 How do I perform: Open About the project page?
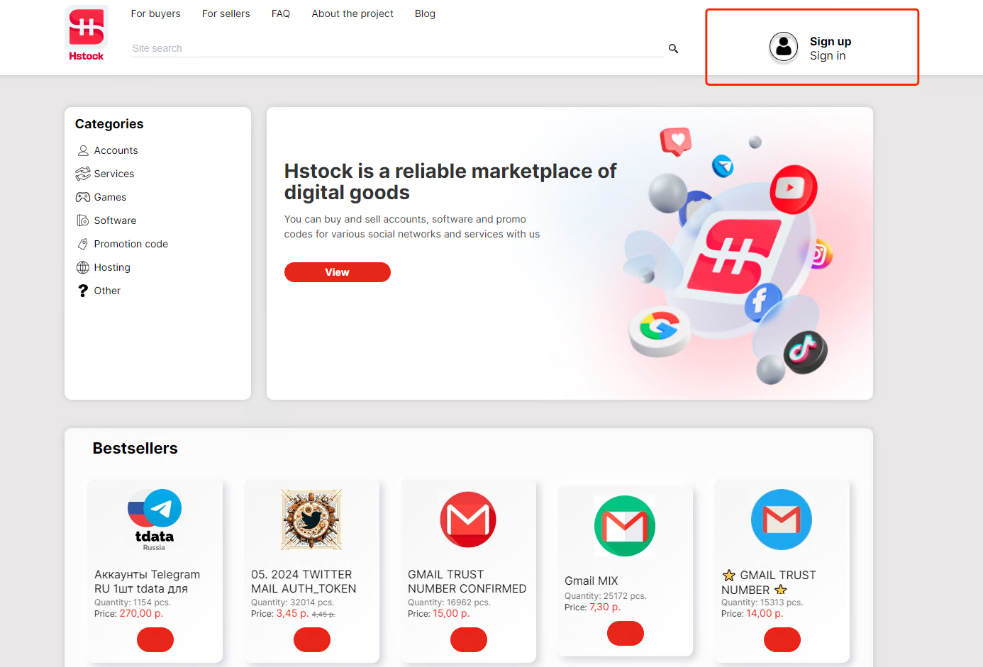[352, 13]
